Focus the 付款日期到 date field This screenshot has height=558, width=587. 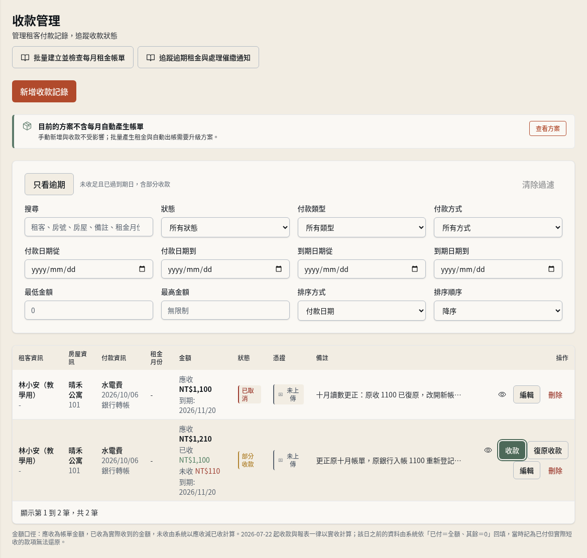(225, 269)
